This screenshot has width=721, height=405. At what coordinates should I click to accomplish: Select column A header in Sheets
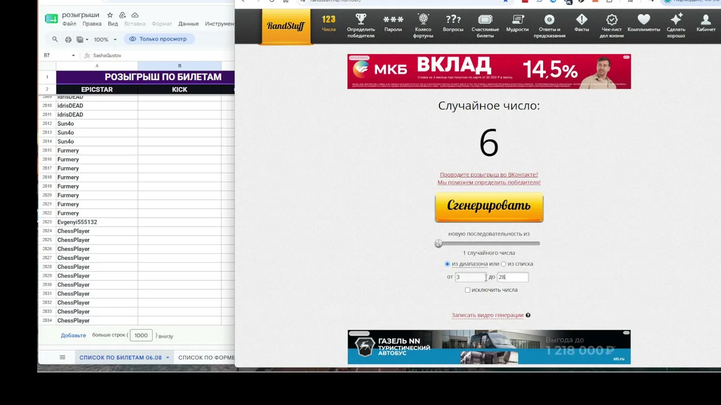97,66
